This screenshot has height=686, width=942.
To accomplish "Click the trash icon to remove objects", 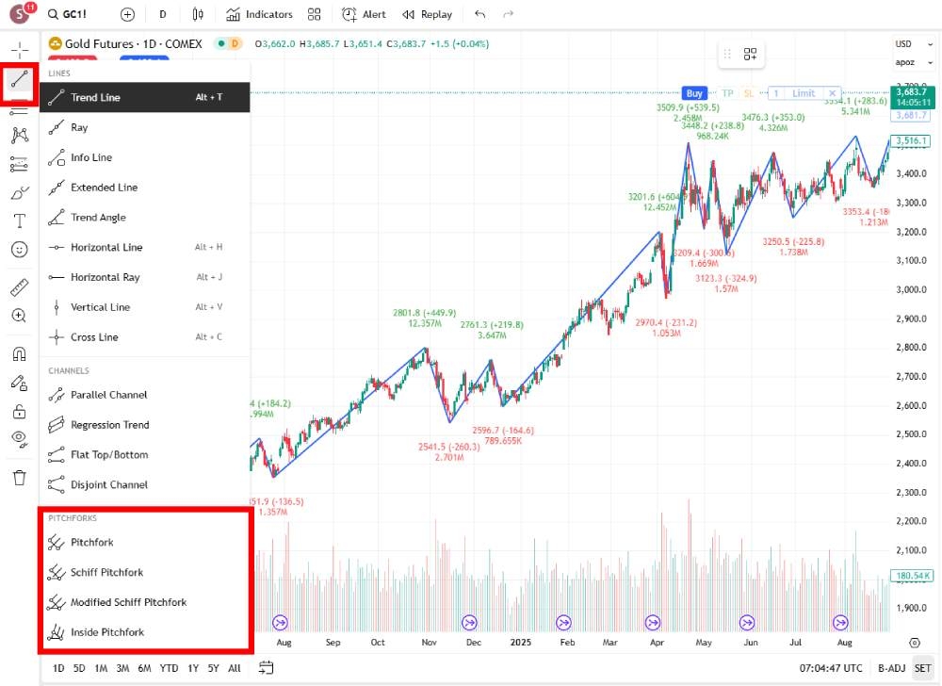I will (19, 478).
